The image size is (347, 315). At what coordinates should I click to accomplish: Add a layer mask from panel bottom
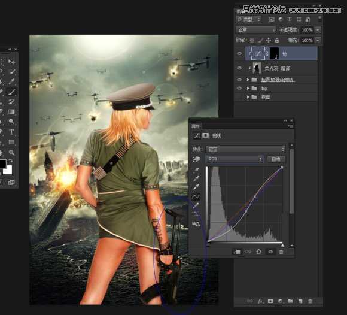click(270, 301)
